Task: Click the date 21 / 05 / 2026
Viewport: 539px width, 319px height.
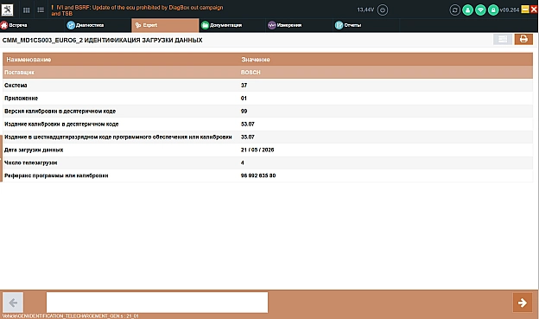Action: [257, 150]
